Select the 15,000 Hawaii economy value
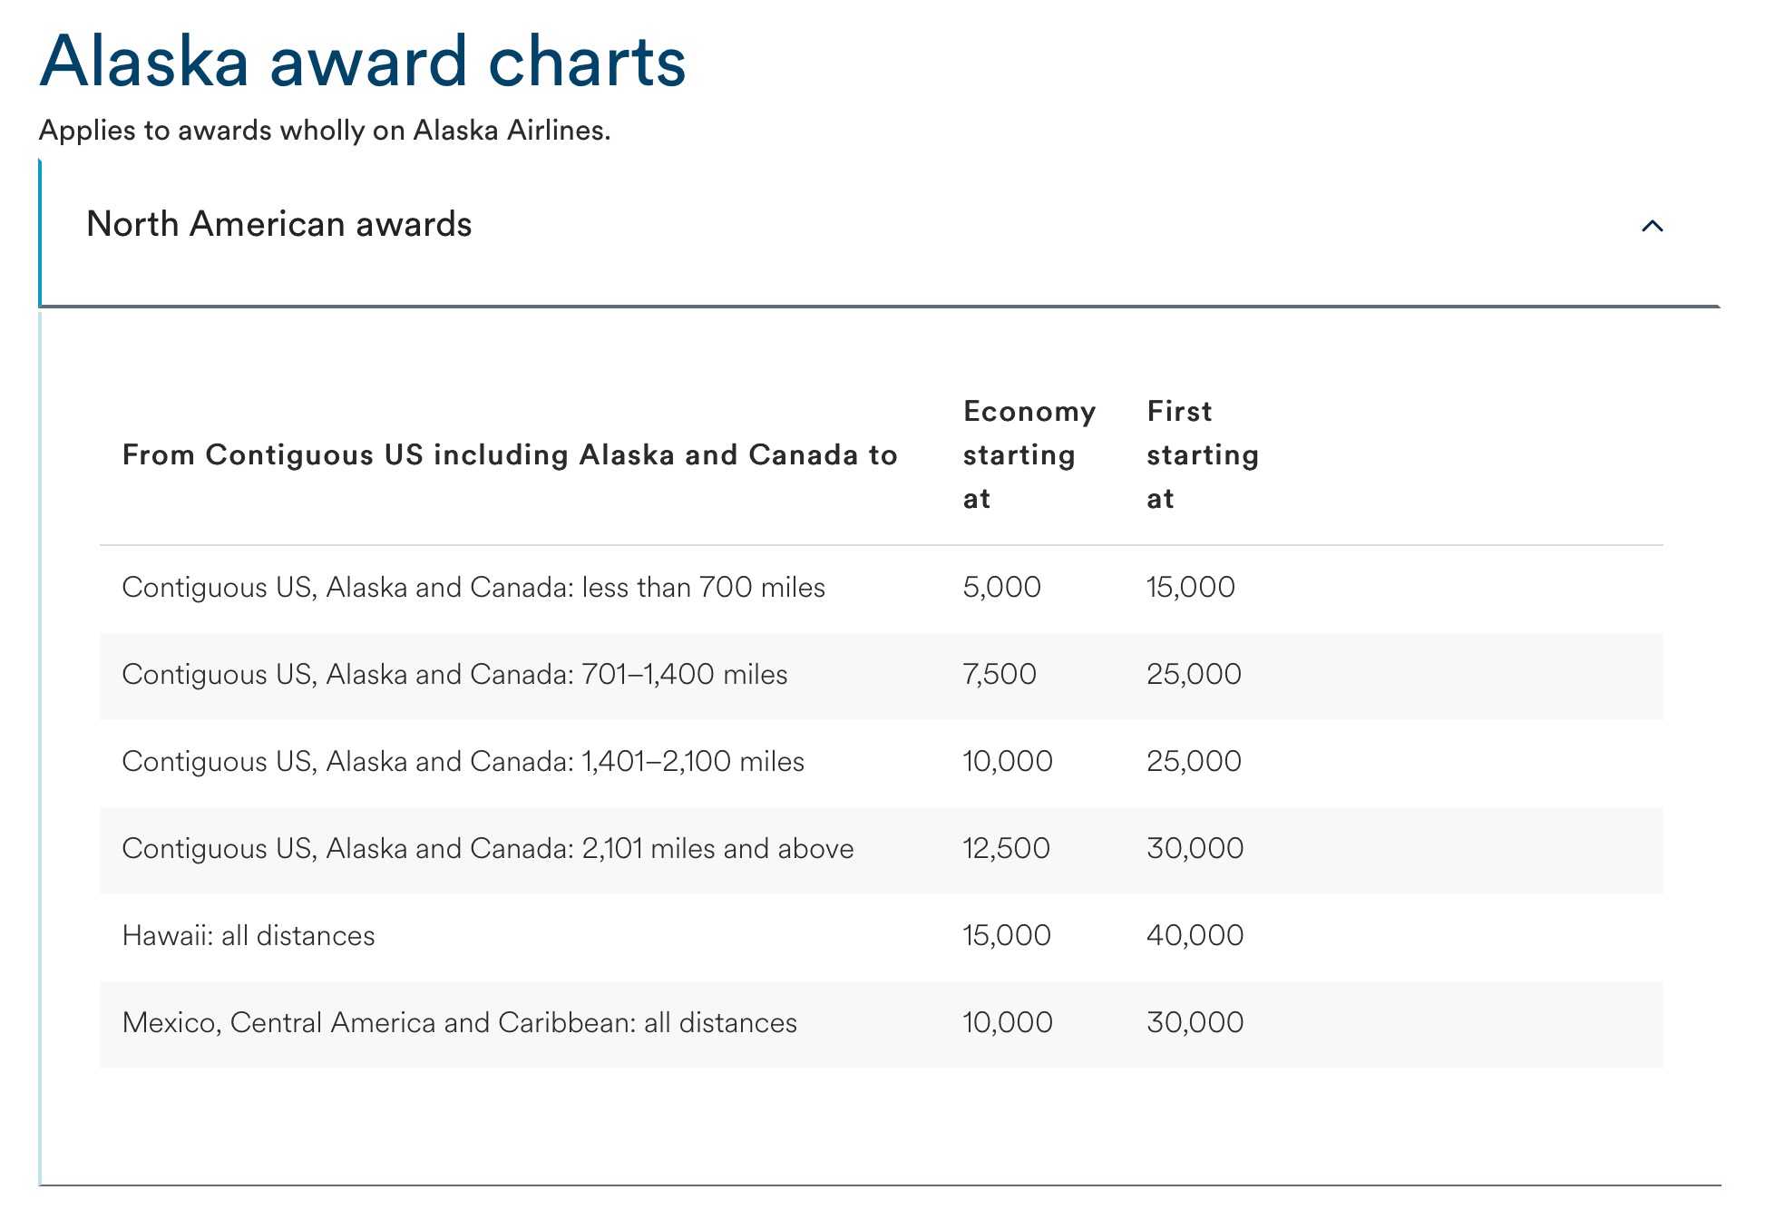Image resolution: width=1785 pixels, height=1219 pixels. pos(1005,935)
